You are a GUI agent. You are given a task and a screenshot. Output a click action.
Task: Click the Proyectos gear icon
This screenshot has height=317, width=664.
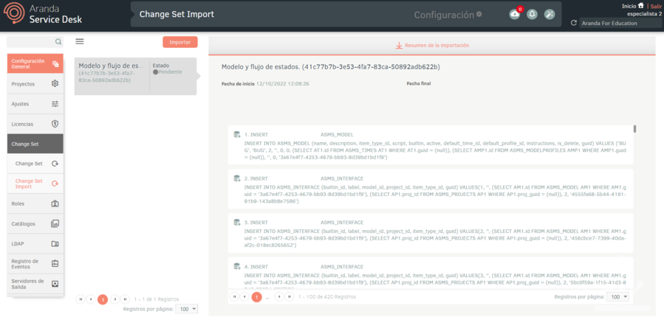click(55, 84)
